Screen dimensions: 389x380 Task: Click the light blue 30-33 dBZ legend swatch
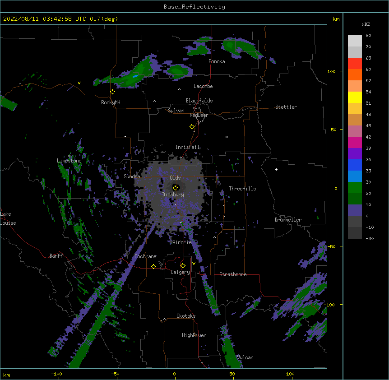(355, 176)
